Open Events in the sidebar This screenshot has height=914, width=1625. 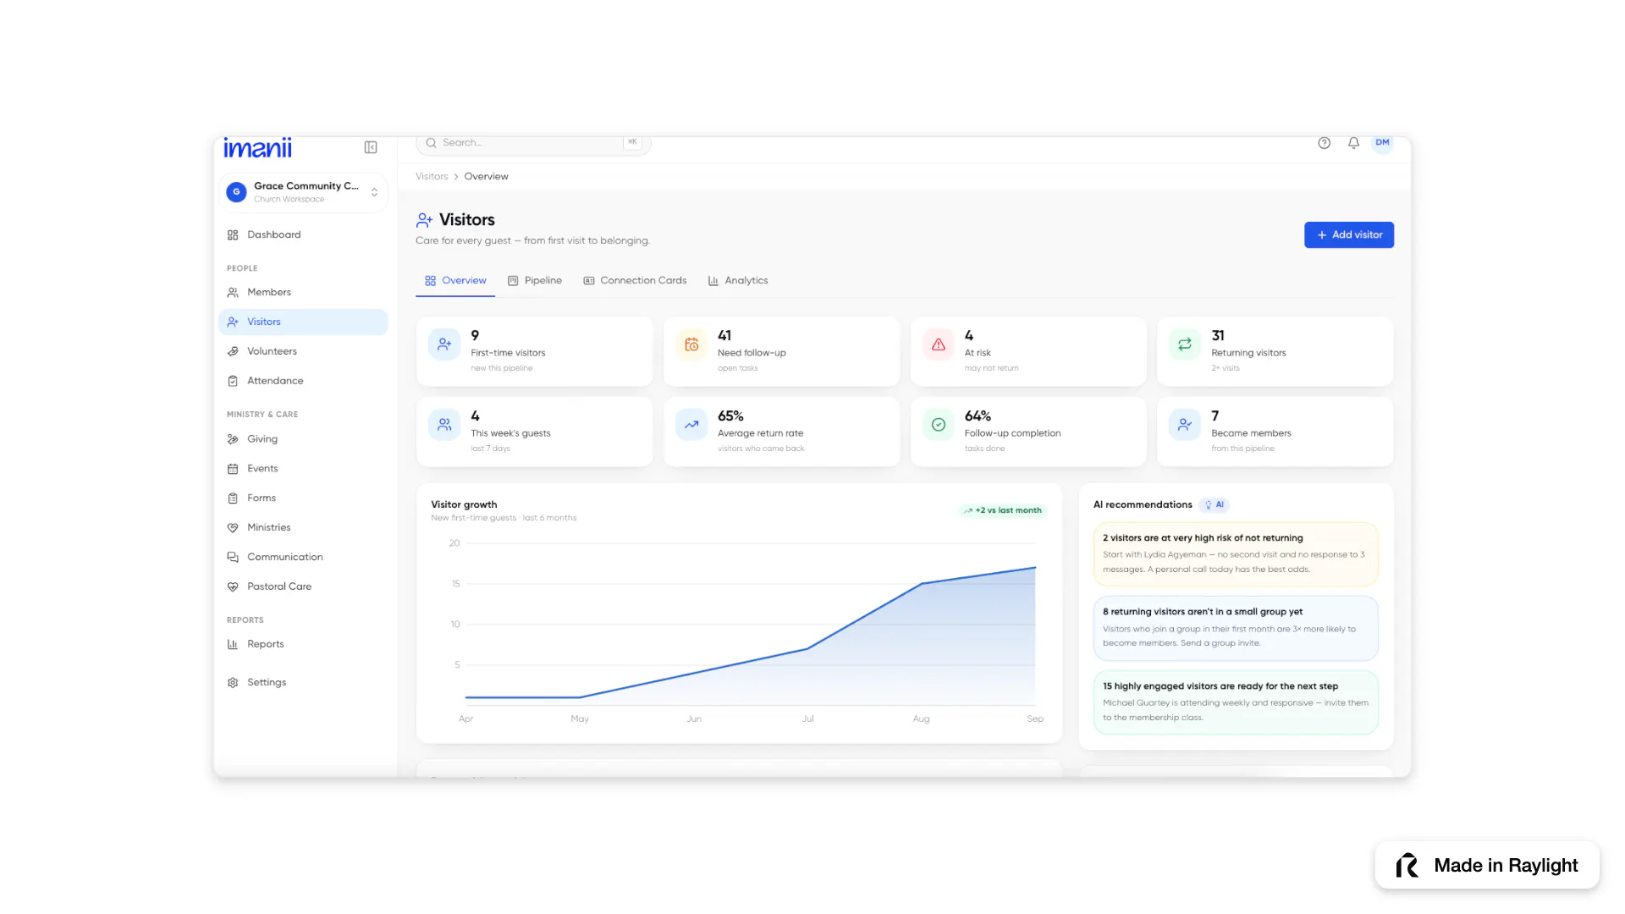[x=303, y=468]
